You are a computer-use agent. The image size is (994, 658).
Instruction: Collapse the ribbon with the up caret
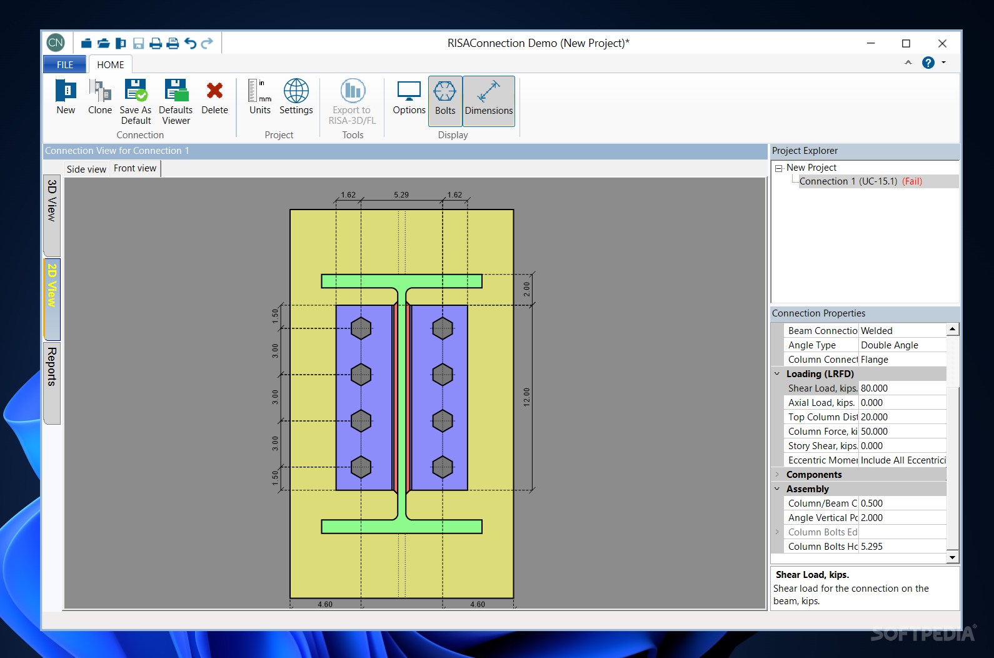[908, 63]
